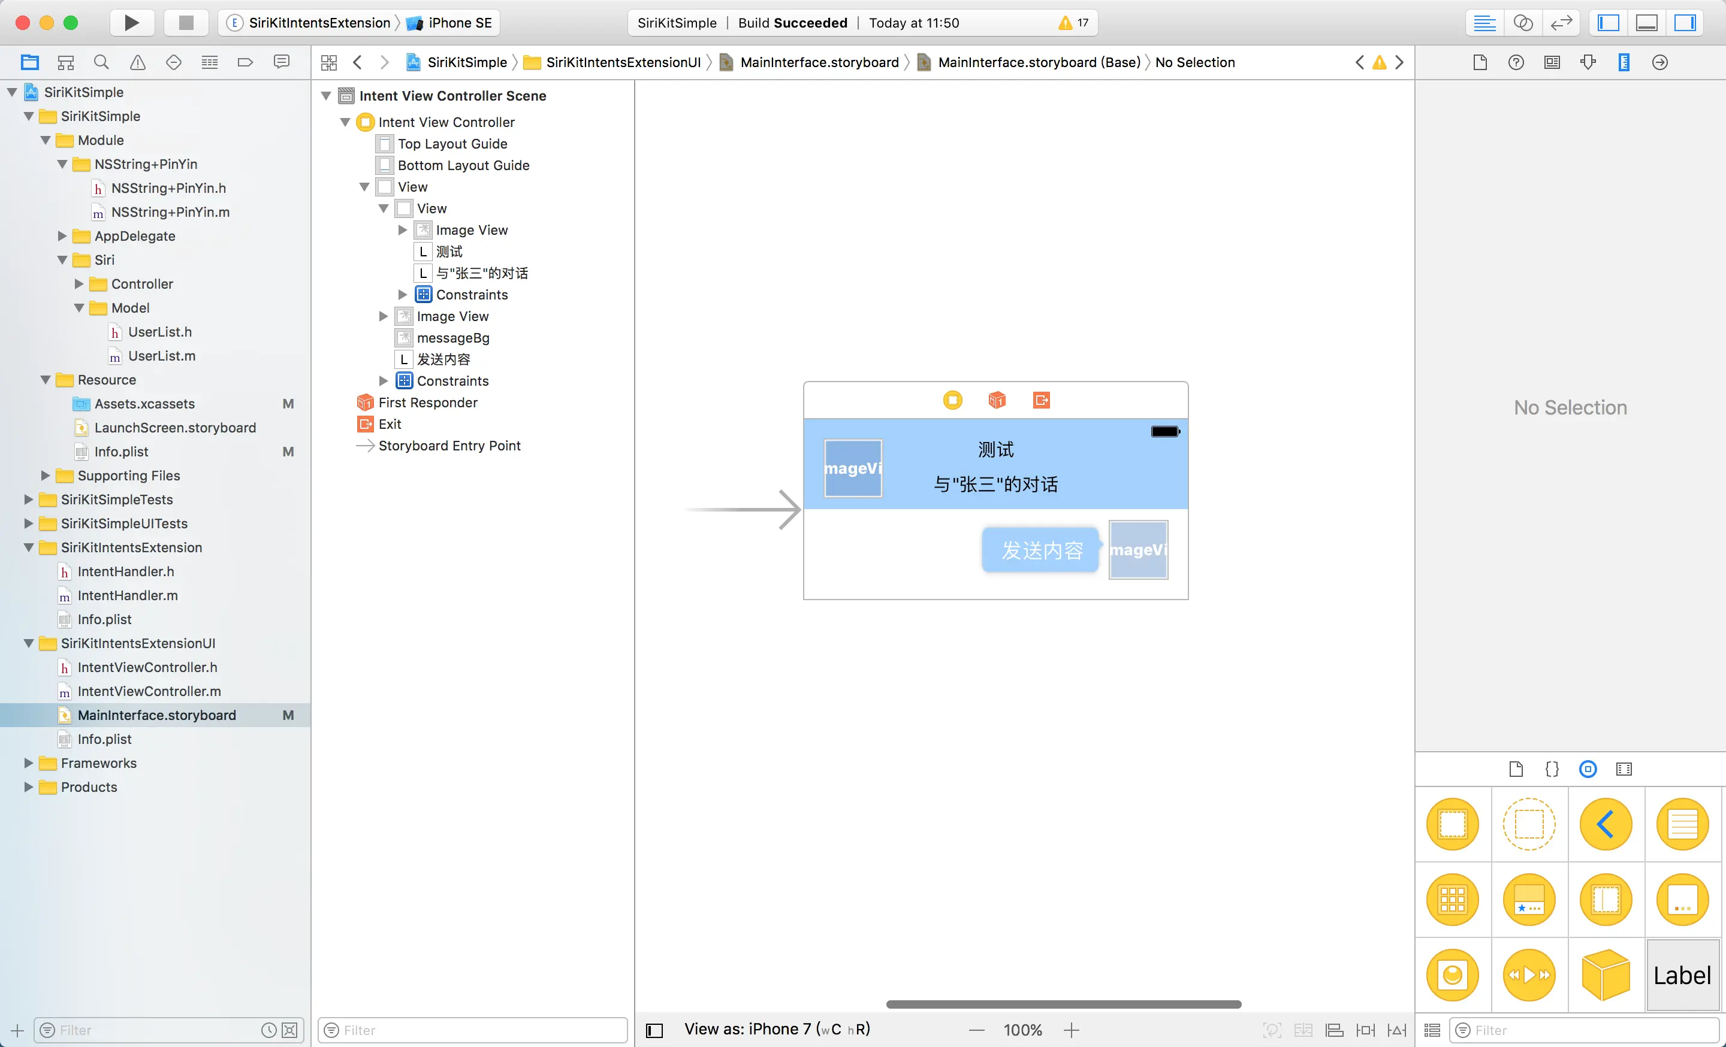
Task: Show the Object library icon
Action: point(1588,769)
